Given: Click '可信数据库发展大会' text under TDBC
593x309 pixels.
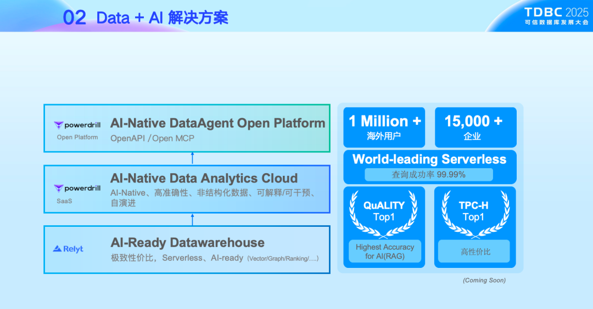Looking at the screenshot, I should [556, 22].
